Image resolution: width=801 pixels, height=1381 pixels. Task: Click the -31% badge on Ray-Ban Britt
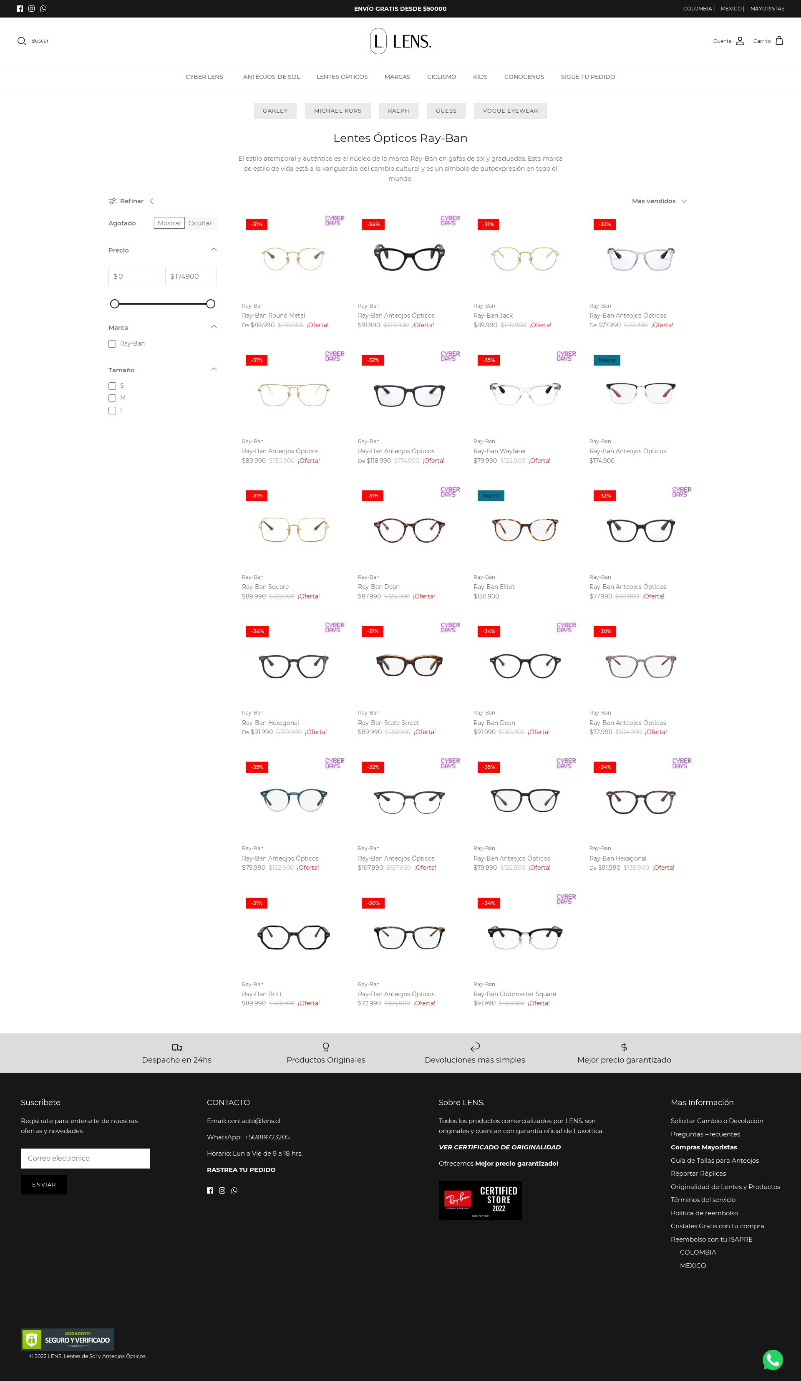click(x=257, y=903)
